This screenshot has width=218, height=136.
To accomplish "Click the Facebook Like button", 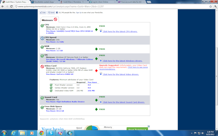I will coord(43,13).
